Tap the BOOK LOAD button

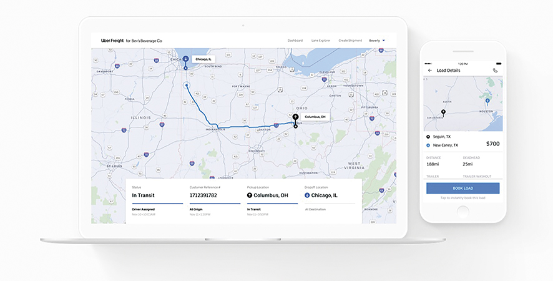click(x=462, y=188)
